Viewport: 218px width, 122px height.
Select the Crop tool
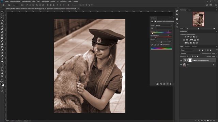point(2,23)
